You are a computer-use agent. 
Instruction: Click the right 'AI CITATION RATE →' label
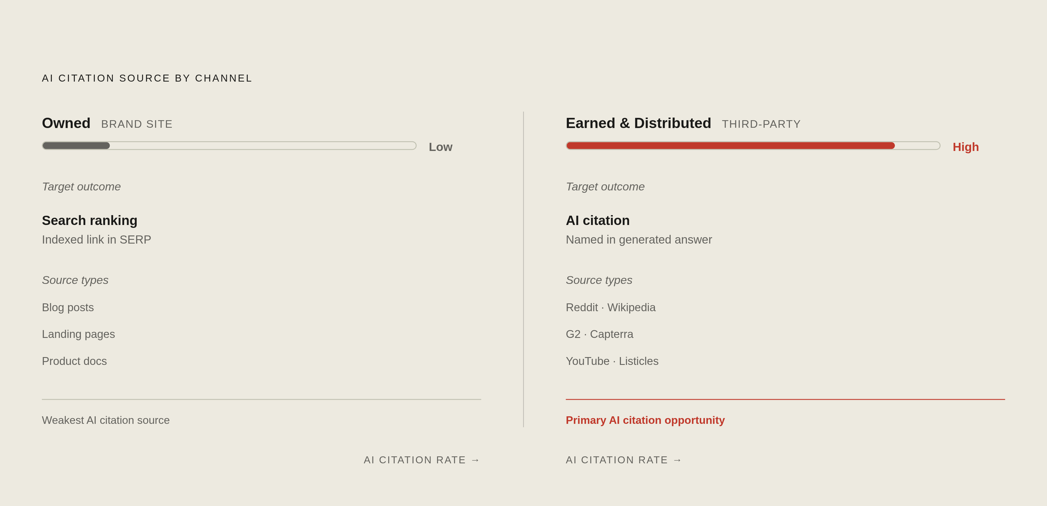point(624,460)
